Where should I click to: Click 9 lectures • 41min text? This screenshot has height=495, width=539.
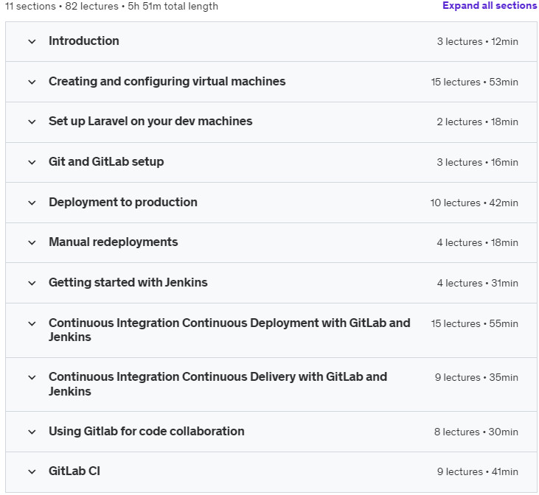click(x=478, y=472)
